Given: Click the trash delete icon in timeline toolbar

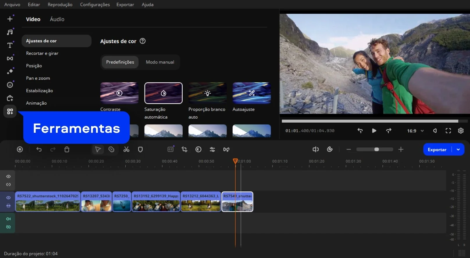Looking at the screenshot, I should tap(67, 149).
